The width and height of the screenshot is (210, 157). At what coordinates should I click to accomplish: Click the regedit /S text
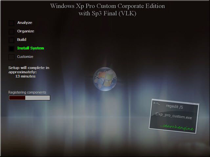[174, 107]
